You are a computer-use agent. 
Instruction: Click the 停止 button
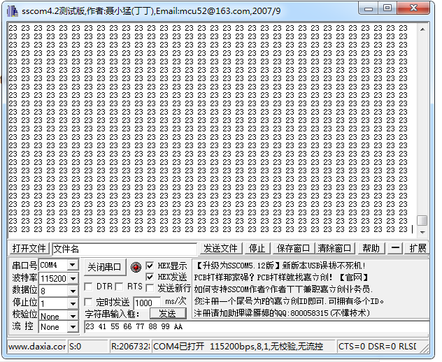click(257, 249)
